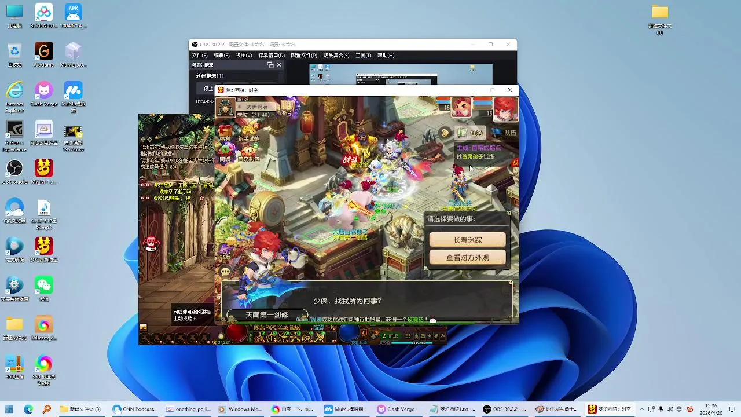
Task: Open OBS 编辑(E) menu
Action: point(222,56)
